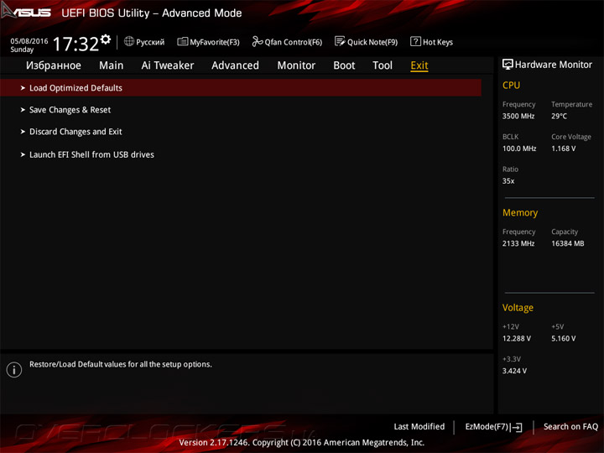Open the Quick Note(F9) label
604x453 pixels.
pos(372,42)
